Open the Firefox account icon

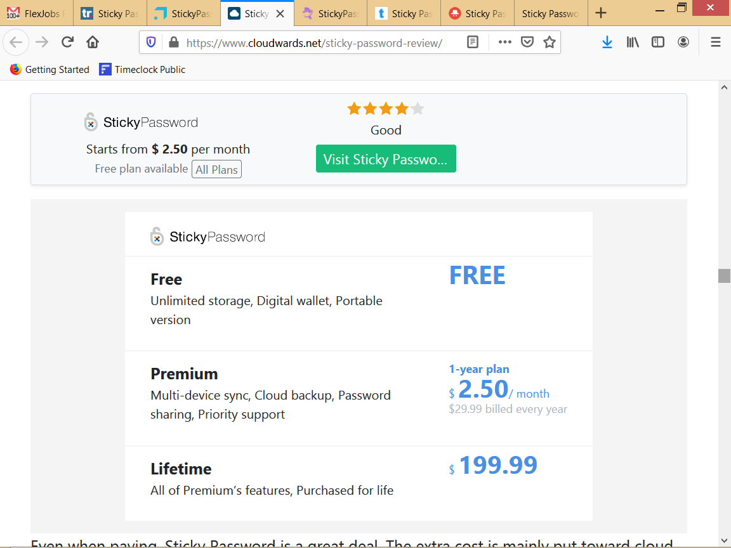point(683,42)
